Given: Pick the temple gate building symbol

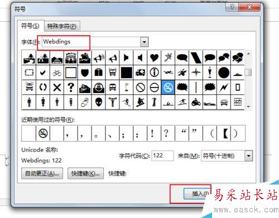Looking at the screenshot, I should click(71, 57).
